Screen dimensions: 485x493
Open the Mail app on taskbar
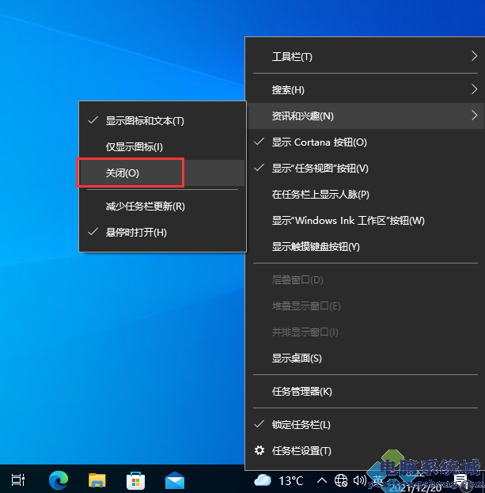[x=175, y=480]
